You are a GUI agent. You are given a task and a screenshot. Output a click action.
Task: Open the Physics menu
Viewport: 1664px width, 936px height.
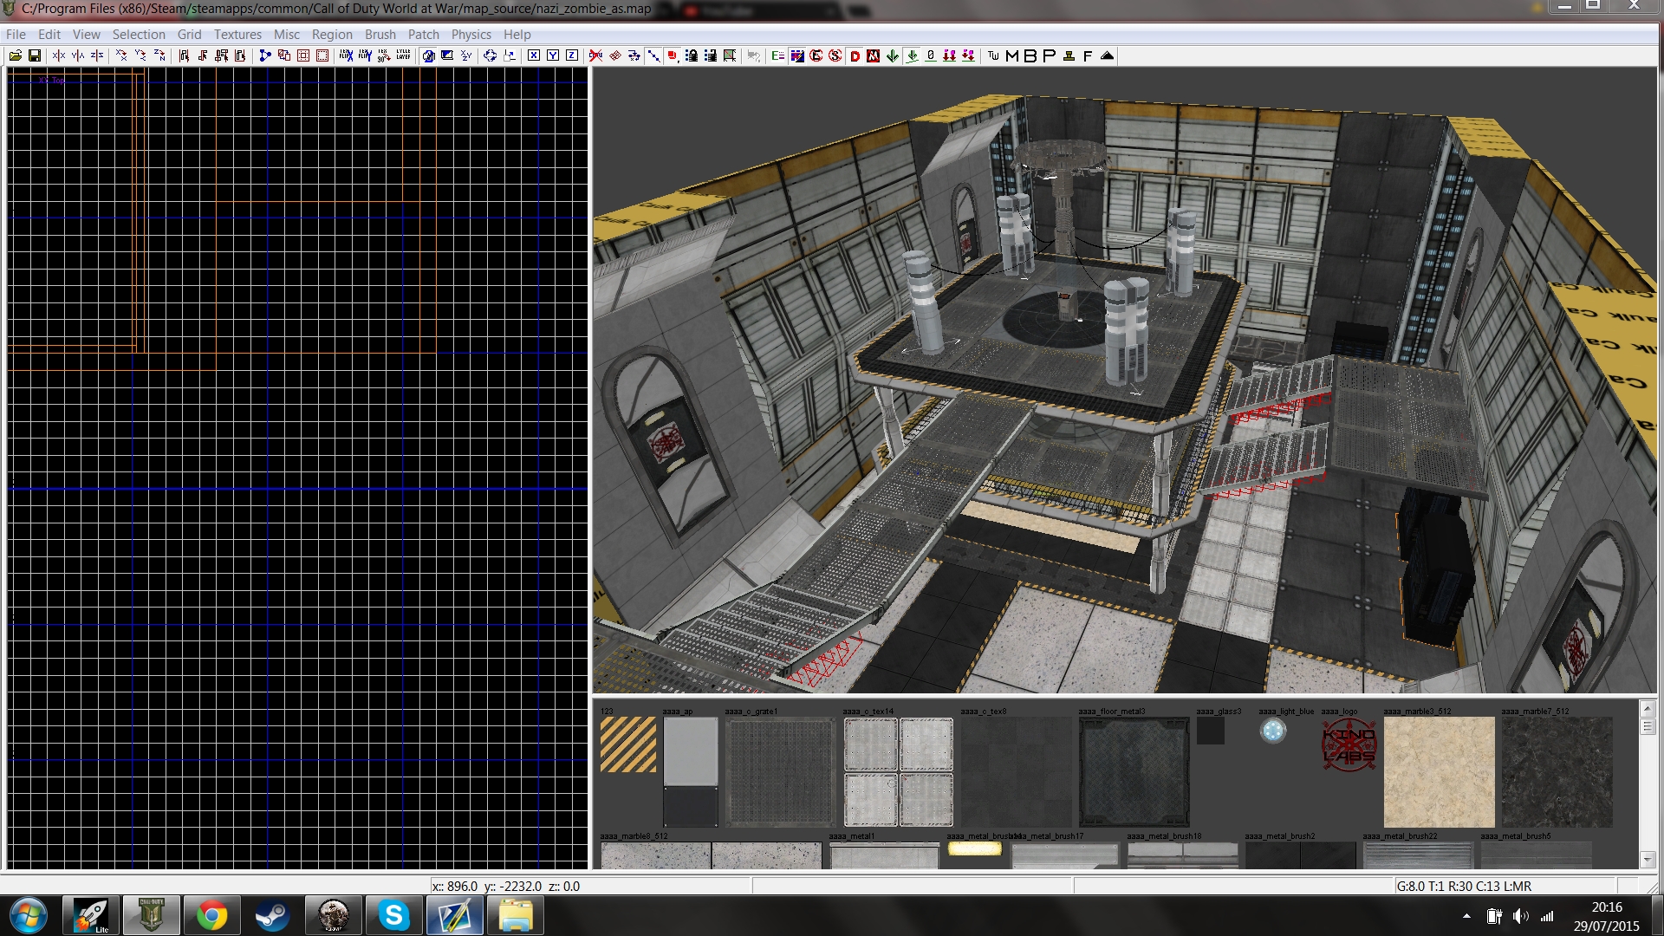(x=471, y=34)
